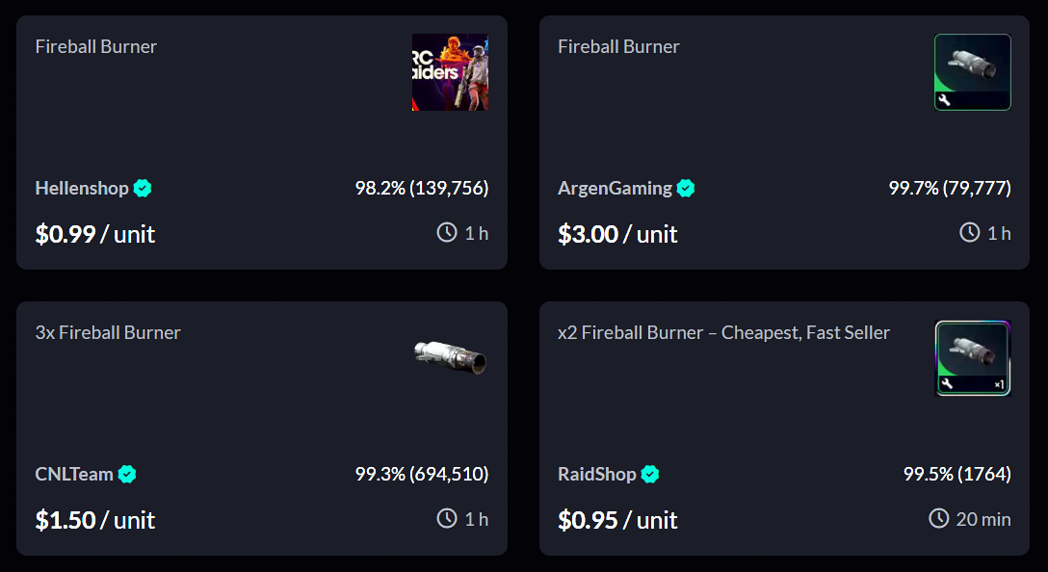Viewport: 1048px width, 572px height.
Task: Click the RC Raiders item thumbnail
Action: click(450, 71)
